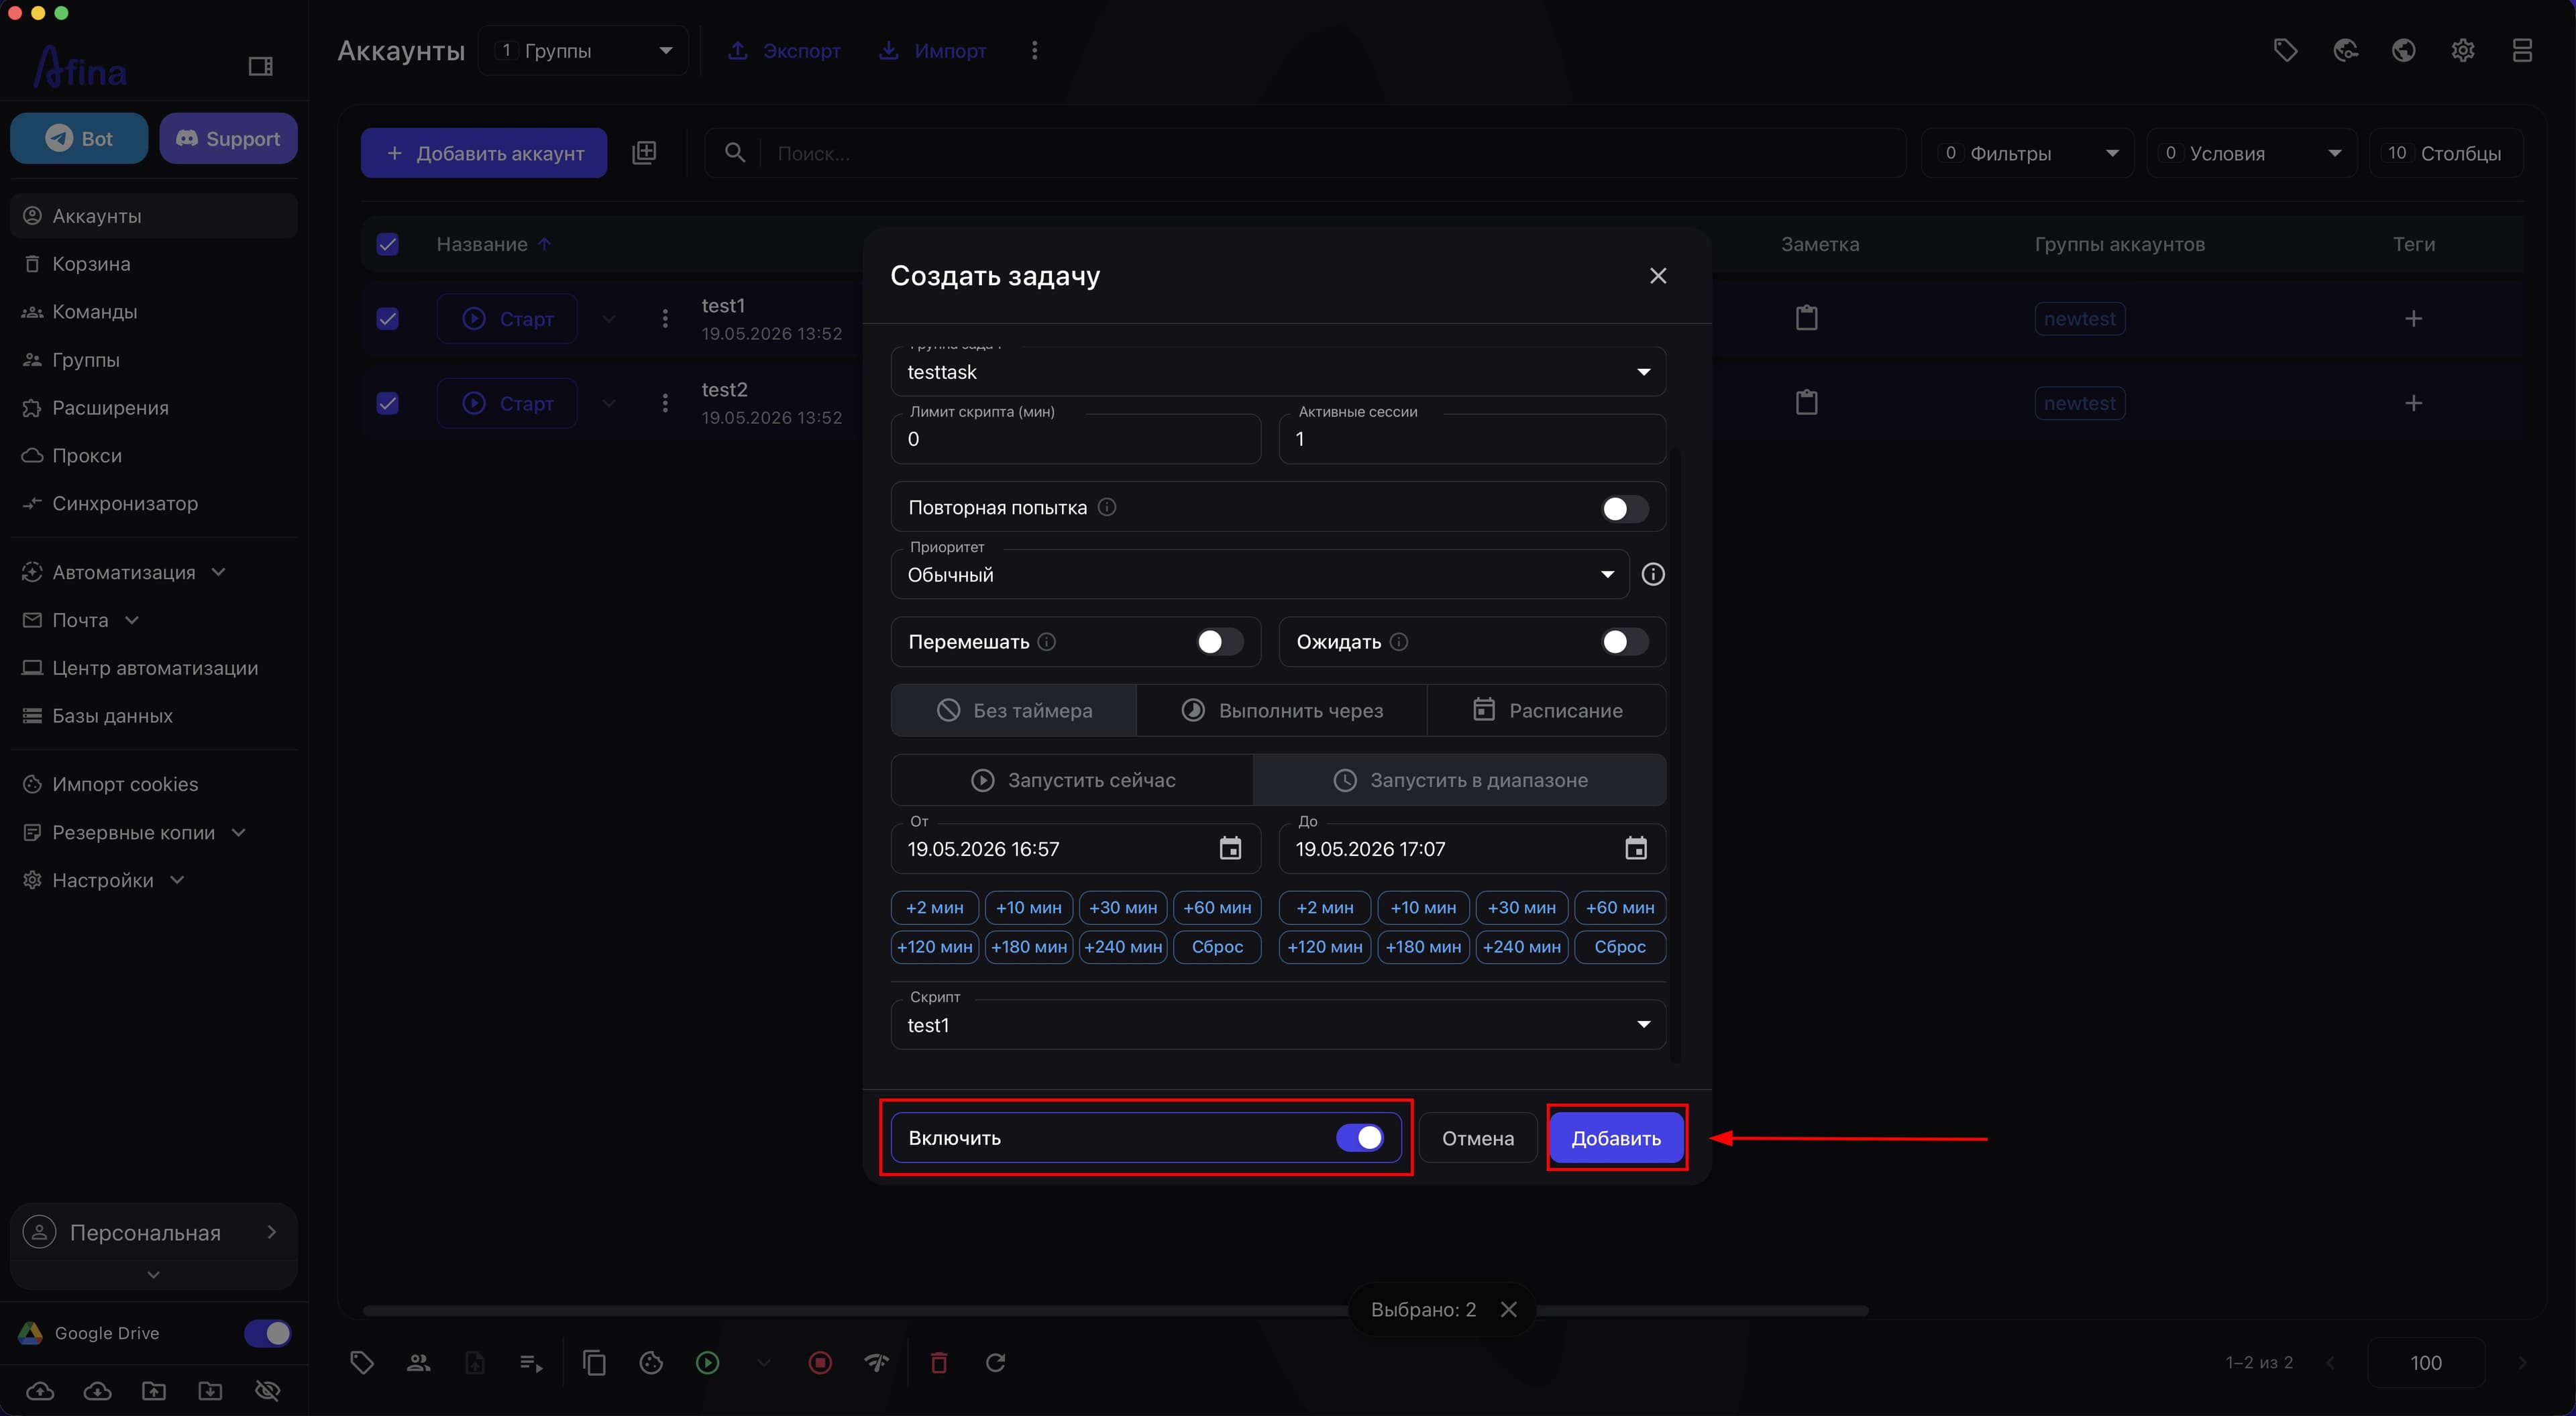The image size is (2576, 1416).
Task: Click the bulk add accounts icon
Action: click(644, 153)
